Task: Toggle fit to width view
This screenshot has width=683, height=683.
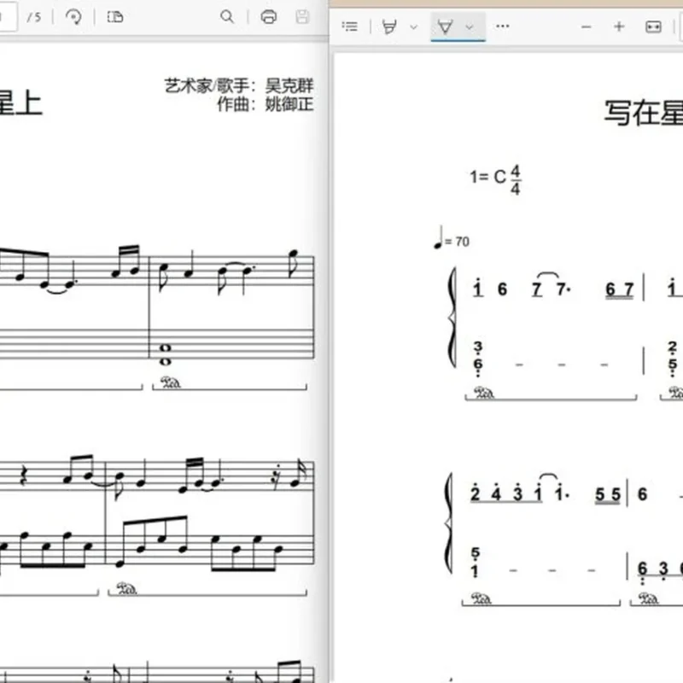Action: [x=653, y=27]
